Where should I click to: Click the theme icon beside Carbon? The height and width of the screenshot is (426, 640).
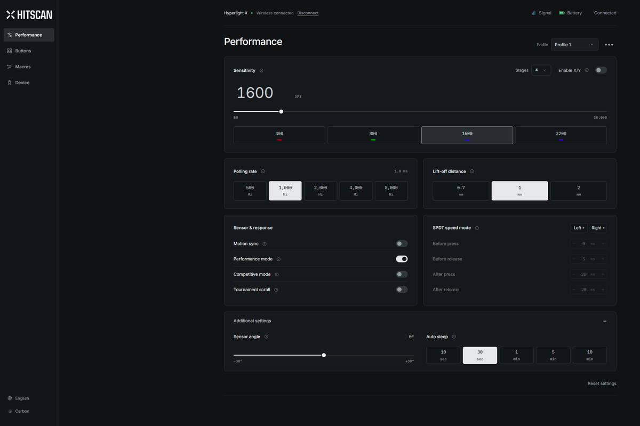[x=10, y=411]
